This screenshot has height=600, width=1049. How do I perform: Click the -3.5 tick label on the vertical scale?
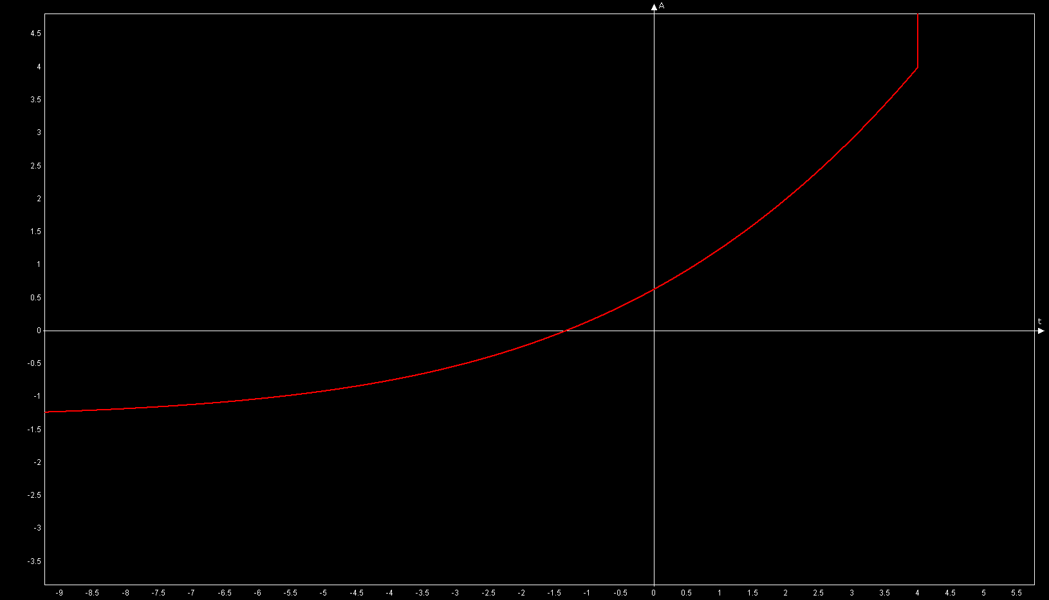[34, 561]
